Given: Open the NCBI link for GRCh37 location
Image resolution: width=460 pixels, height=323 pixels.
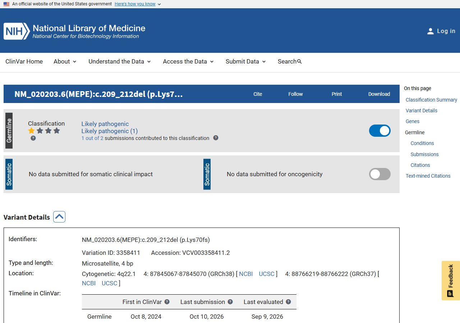Looking at the screenshot, I should [89, 283].
